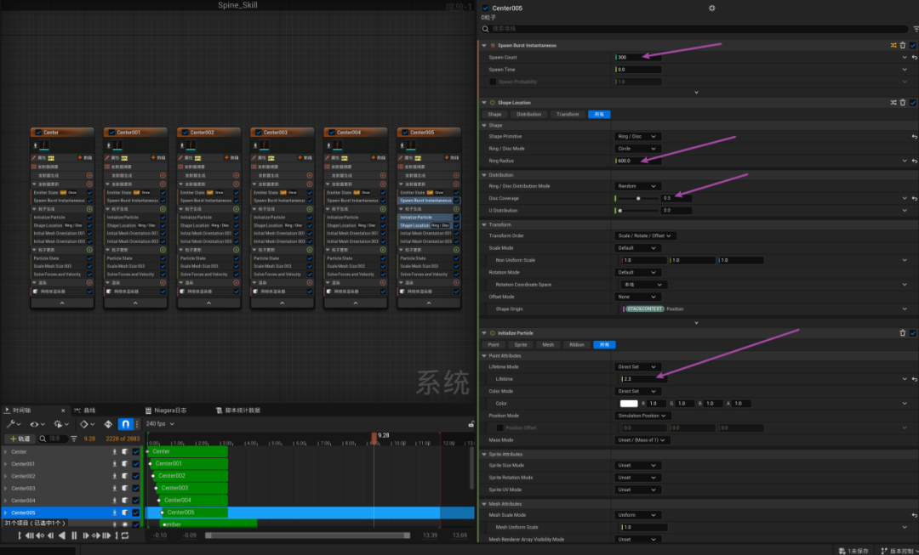Disable the Center005 emitter in the details header
The image size is (919, 555).
click(485, 8)
